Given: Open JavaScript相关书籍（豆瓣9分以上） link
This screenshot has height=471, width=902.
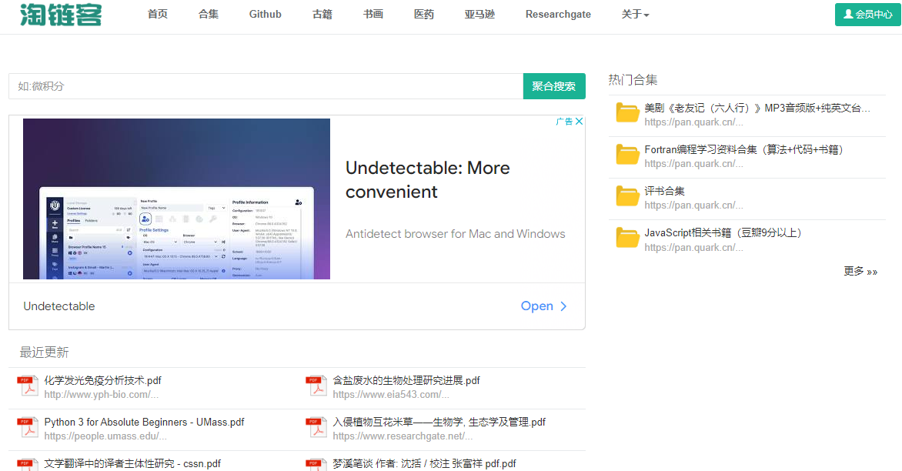Looking at the screenshot, I should [723, 233].
